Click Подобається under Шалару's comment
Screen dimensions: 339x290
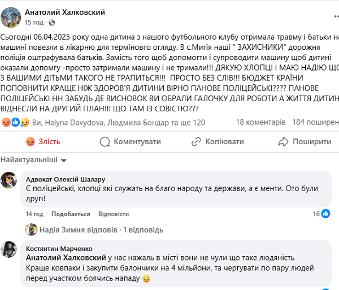[71, 214]
